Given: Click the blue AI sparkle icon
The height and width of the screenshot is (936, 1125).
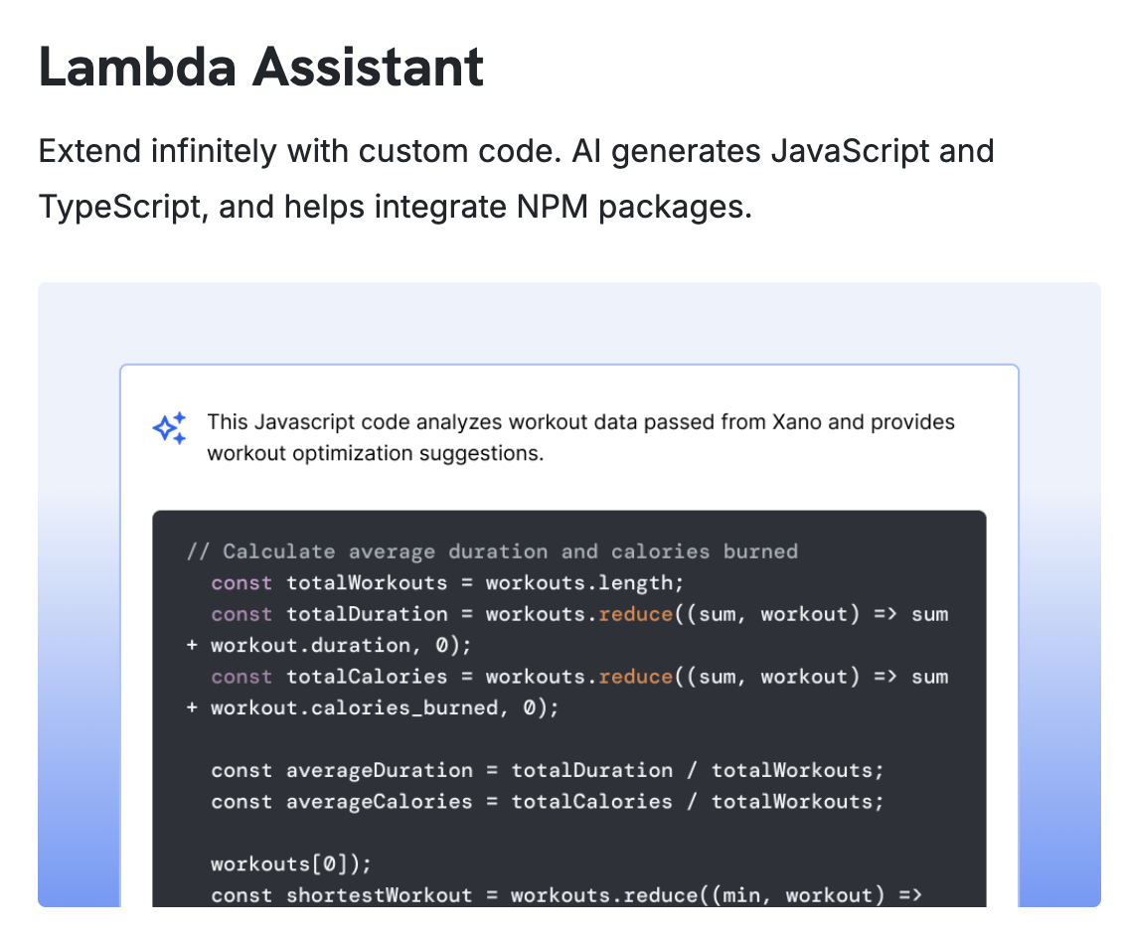Looking at the screenshot, I should (x=169, y=428).
